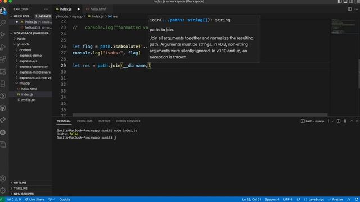Open the Live Share view in activity bar
360x202 pixels.
[x=3, y=120]
